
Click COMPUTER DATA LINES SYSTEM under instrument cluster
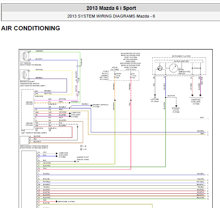coord(196,102)
